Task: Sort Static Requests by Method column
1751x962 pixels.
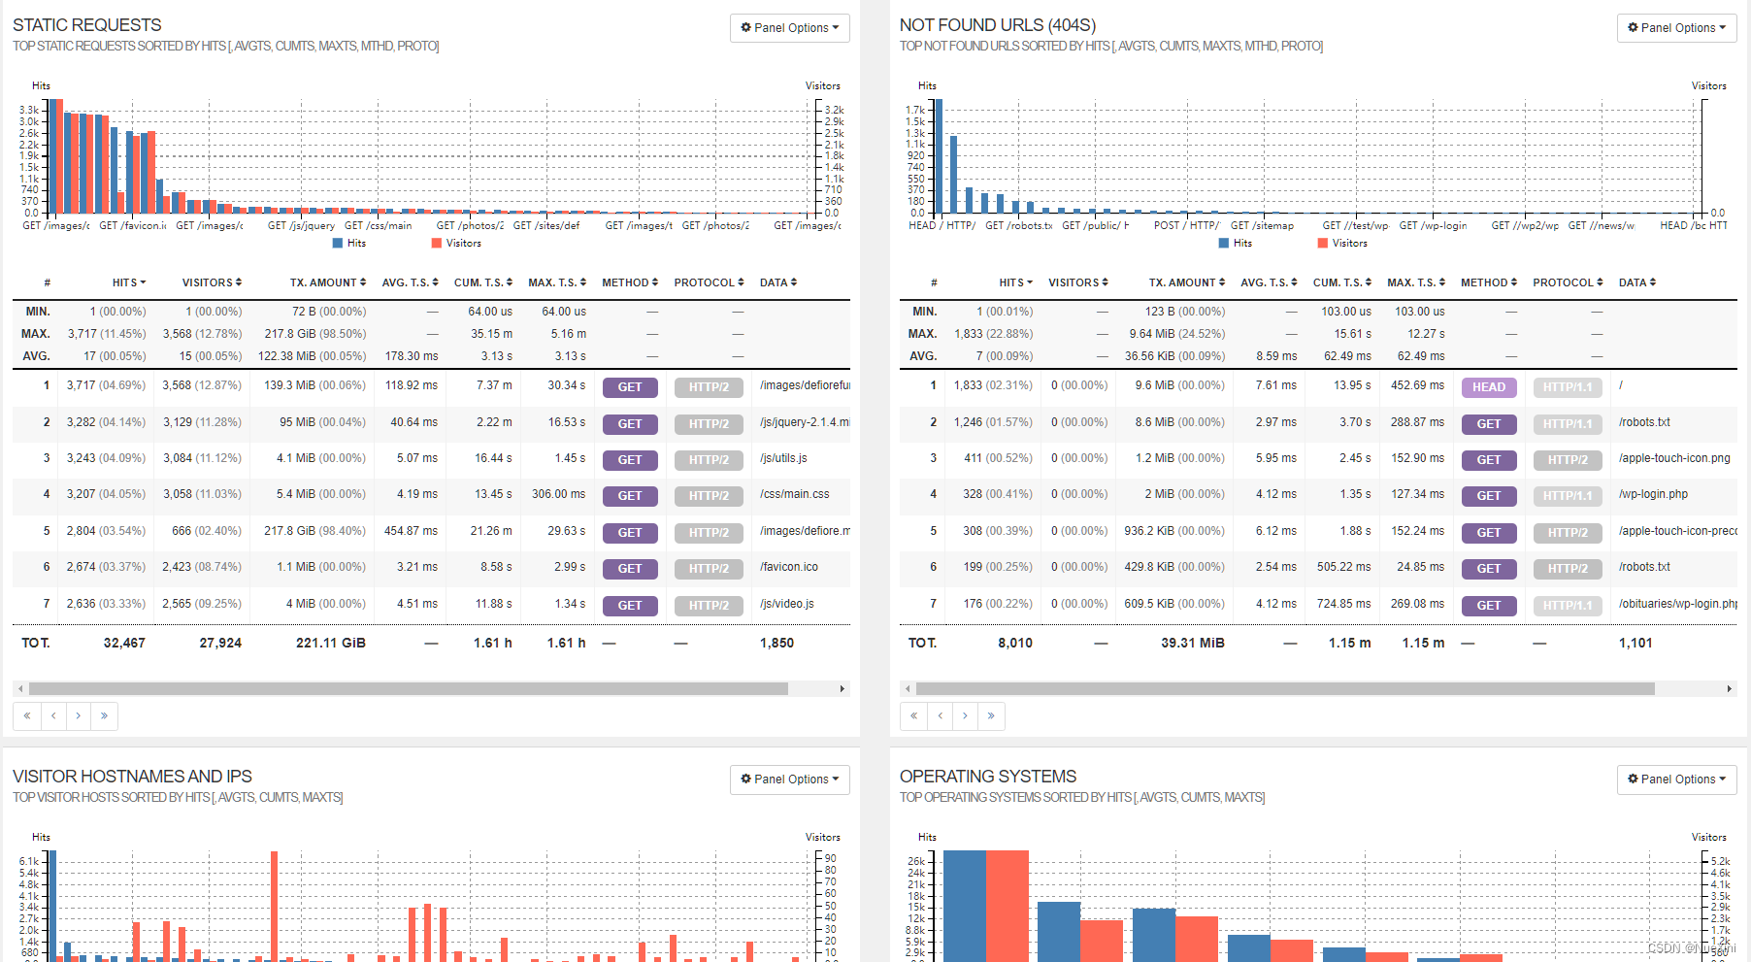Action: pyautogui.click(x=630, y=282)
